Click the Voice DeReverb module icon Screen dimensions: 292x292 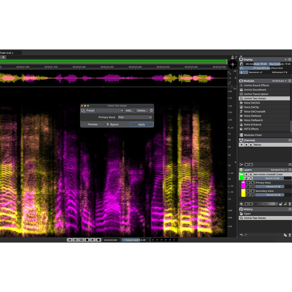click(241, 120)
